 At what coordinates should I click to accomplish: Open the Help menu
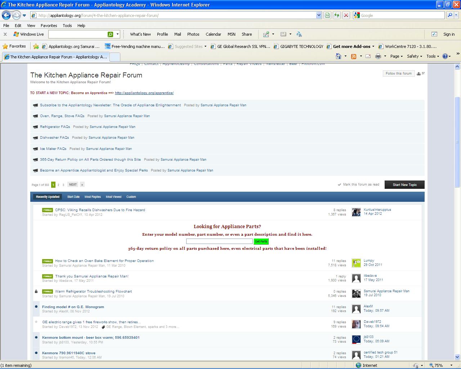(81, 26)
